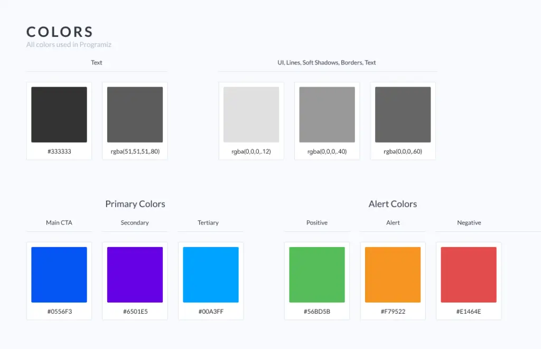
Task: Click the Alert Colors heading
Action: 393,204
